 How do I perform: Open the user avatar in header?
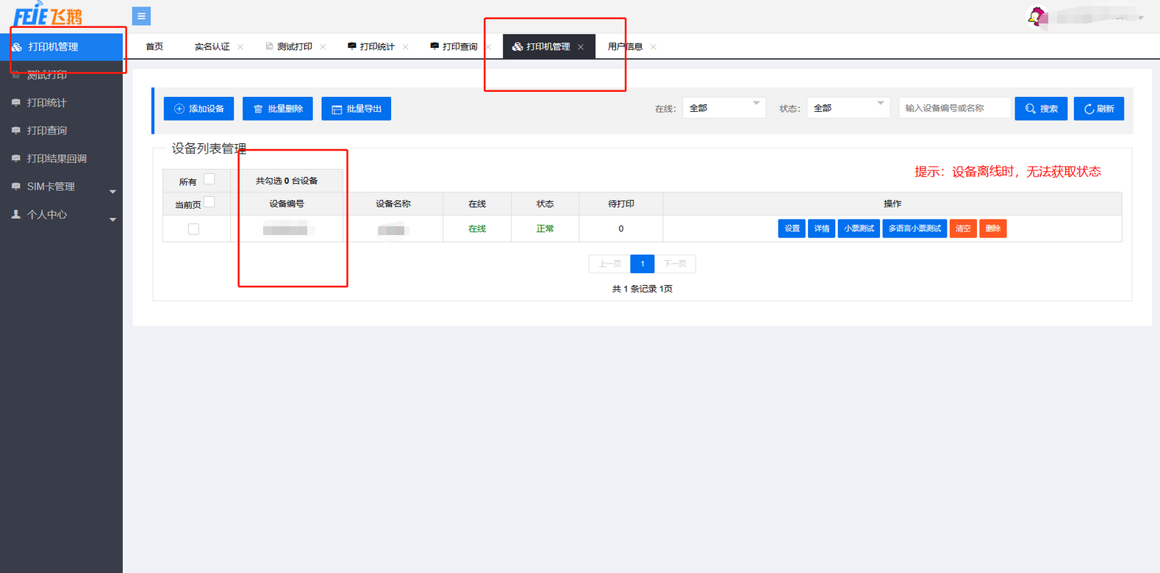point(1036,16)
